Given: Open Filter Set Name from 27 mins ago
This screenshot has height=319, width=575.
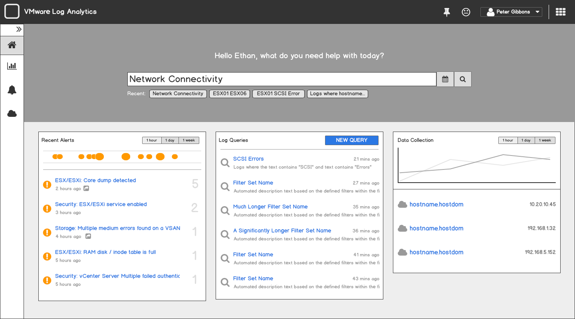Looking at the screenshot, I should click(x=253, y=183).
